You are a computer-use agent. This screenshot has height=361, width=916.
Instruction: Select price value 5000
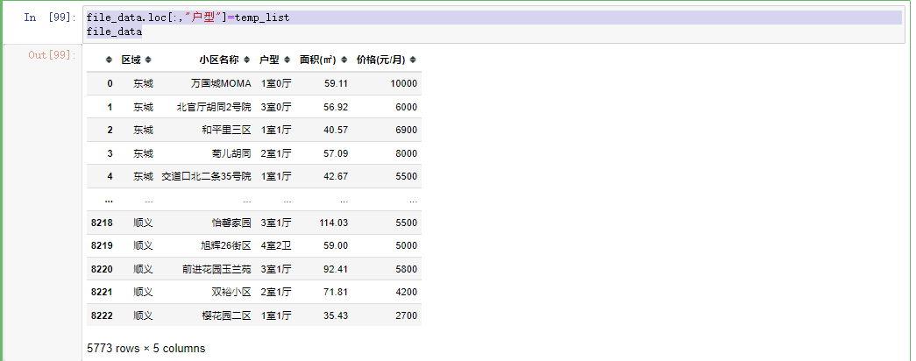point(407,246)
